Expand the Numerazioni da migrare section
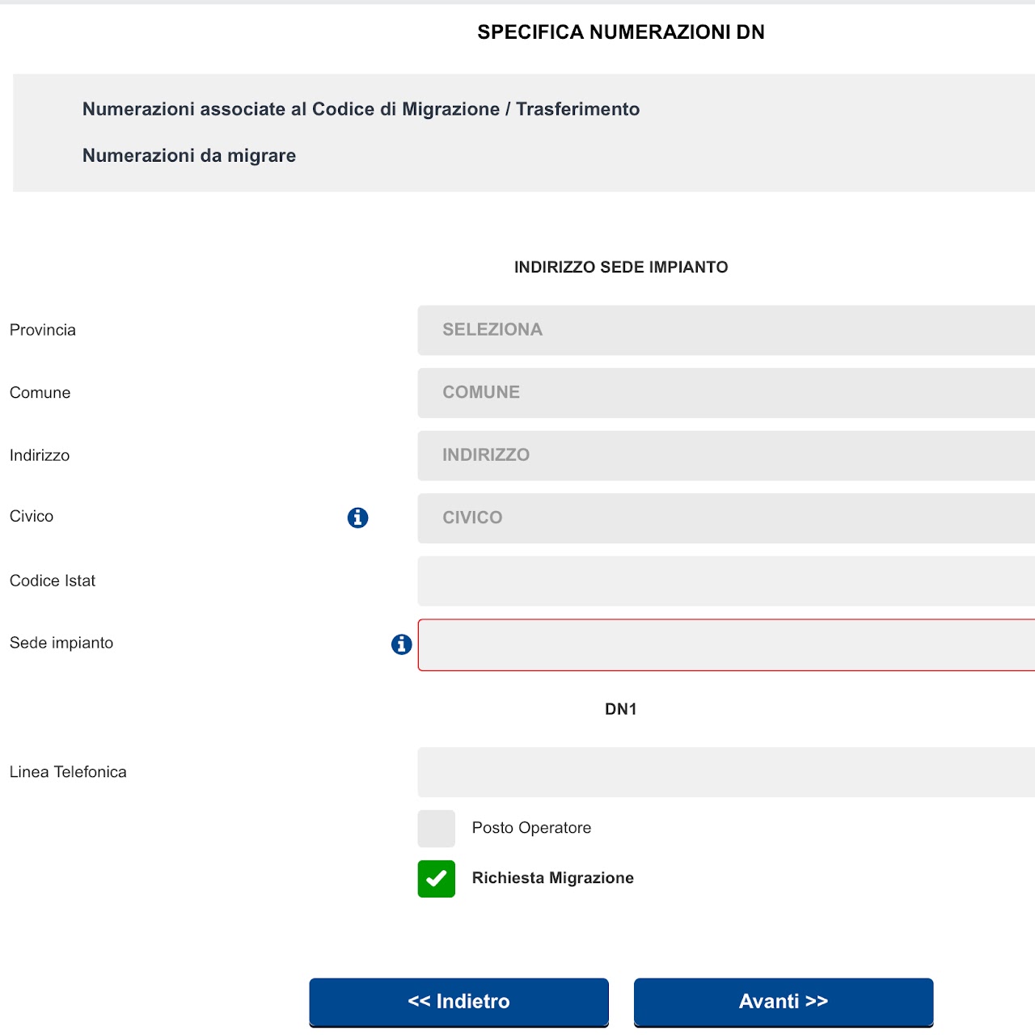1035x1035 pixels. click(189, 155)
